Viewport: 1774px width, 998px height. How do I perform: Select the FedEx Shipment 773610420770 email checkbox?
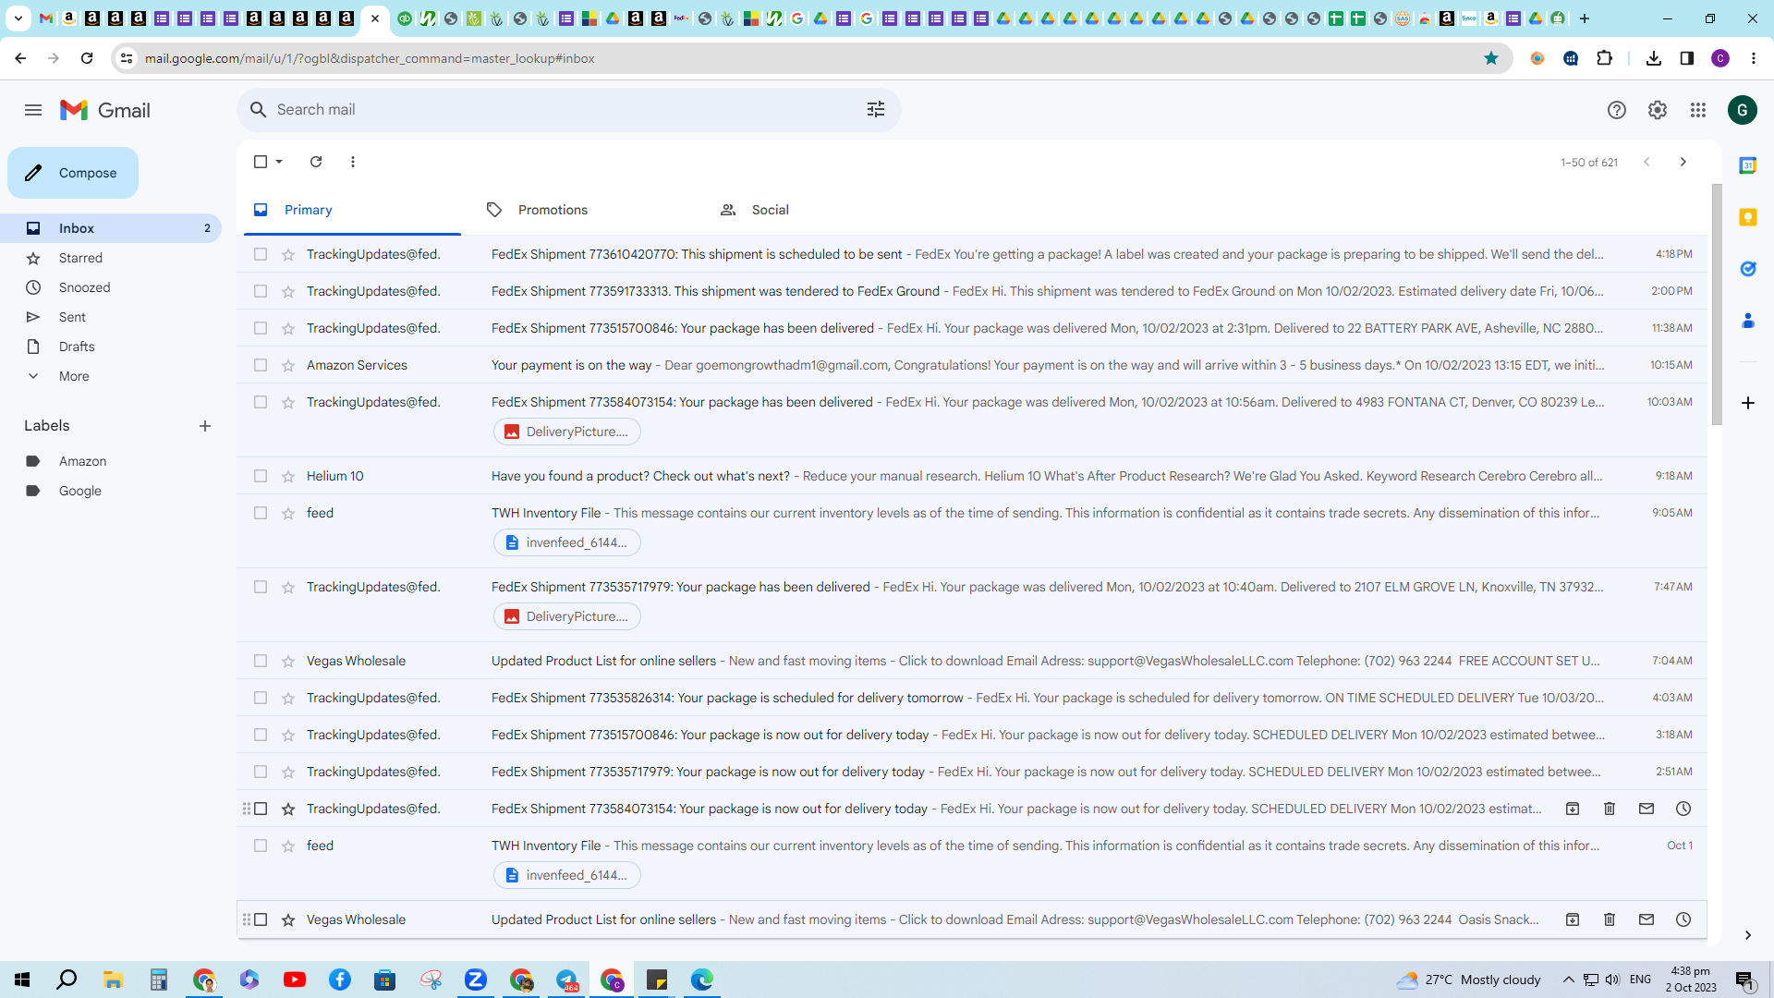coord(261,254)
